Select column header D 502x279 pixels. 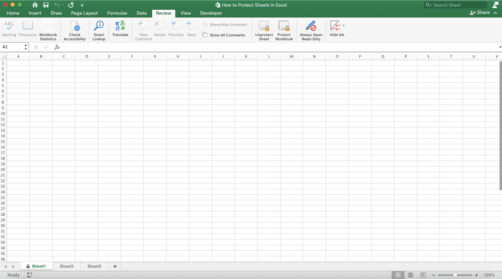coord(87,56)
